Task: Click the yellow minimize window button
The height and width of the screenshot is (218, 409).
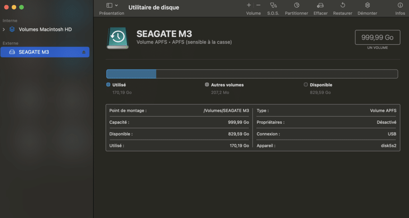Action: pyautogui.click(x=14, y=7)
